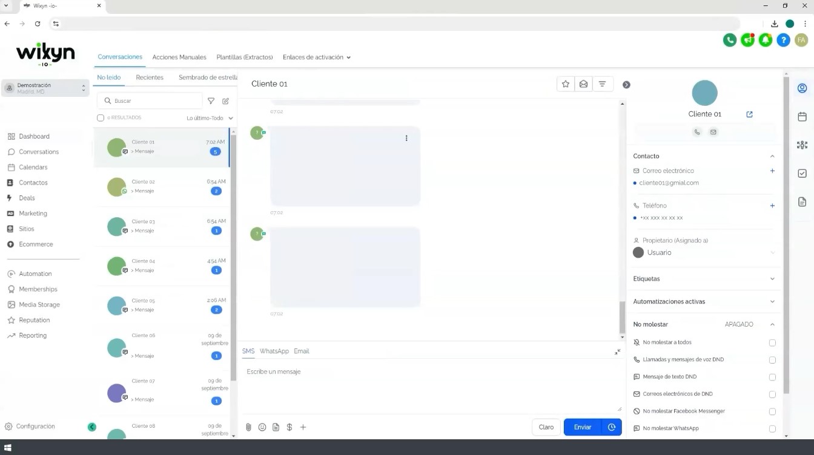This screenshot has height=455, width=814.
Task: Open the calendar icon in right rail
Action: 802,117
